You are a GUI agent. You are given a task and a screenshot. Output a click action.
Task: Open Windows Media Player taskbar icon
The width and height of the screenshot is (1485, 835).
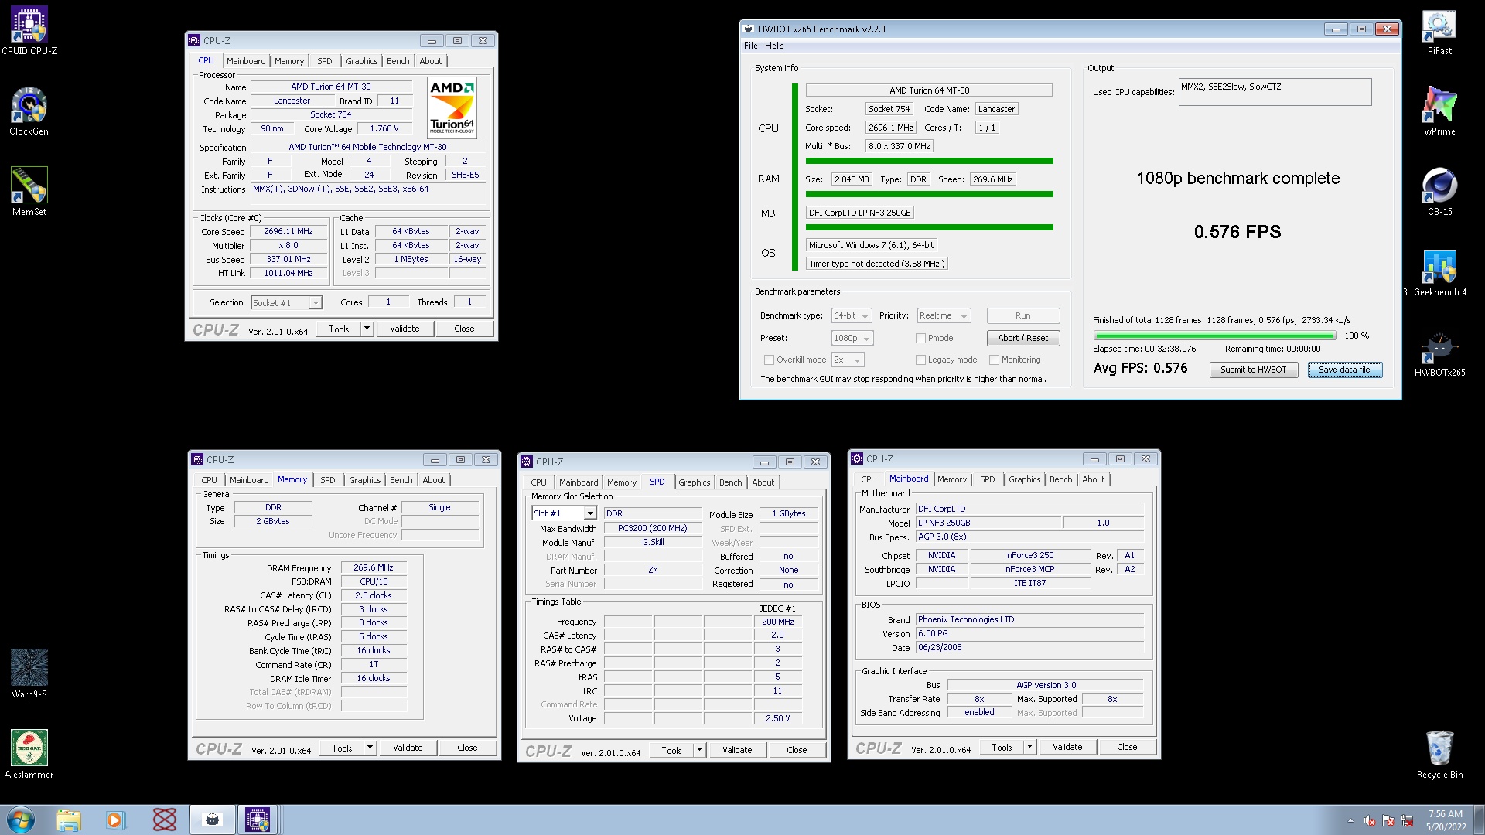pyautogui.click(x=115, y=820)
